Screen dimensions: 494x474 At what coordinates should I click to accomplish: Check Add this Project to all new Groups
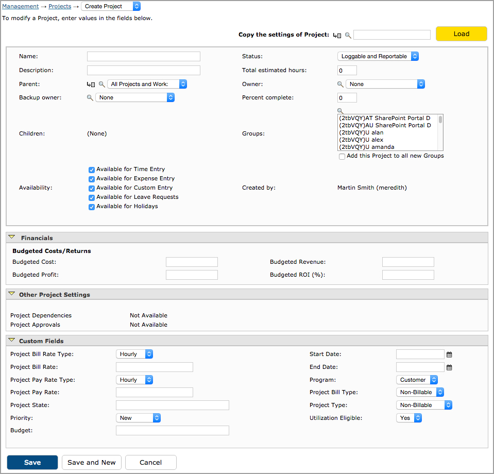342,157
